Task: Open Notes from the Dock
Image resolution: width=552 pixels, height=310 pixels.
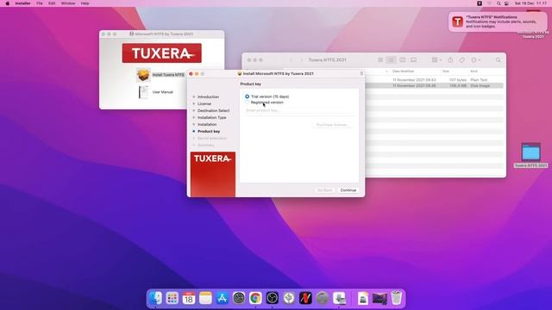Action: click(205, 298)
